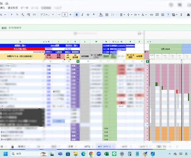The image size is (191, 158).
Task: Open LINE from the taskbar
Action: [114, 154]
